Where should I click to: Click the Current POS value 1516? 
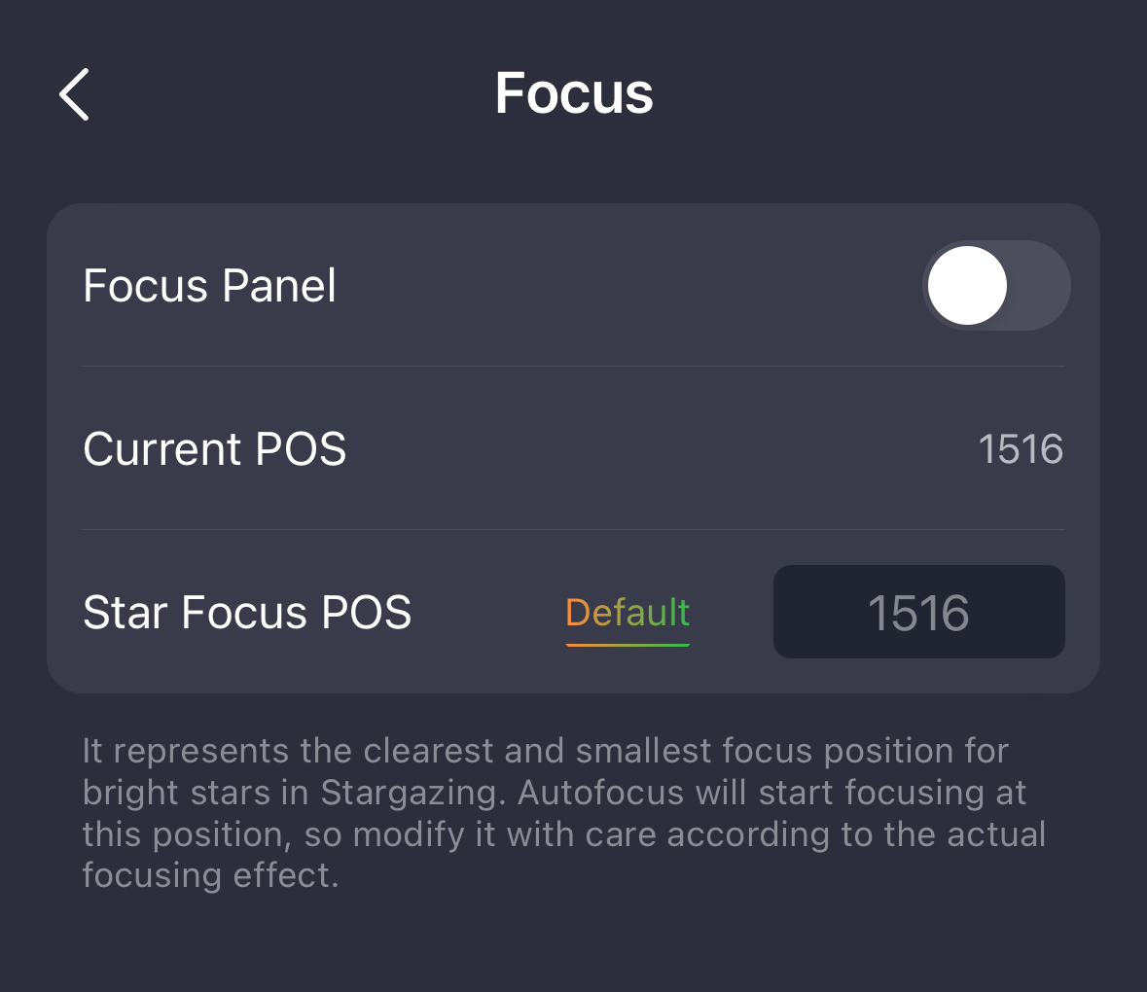[1020, 449]
